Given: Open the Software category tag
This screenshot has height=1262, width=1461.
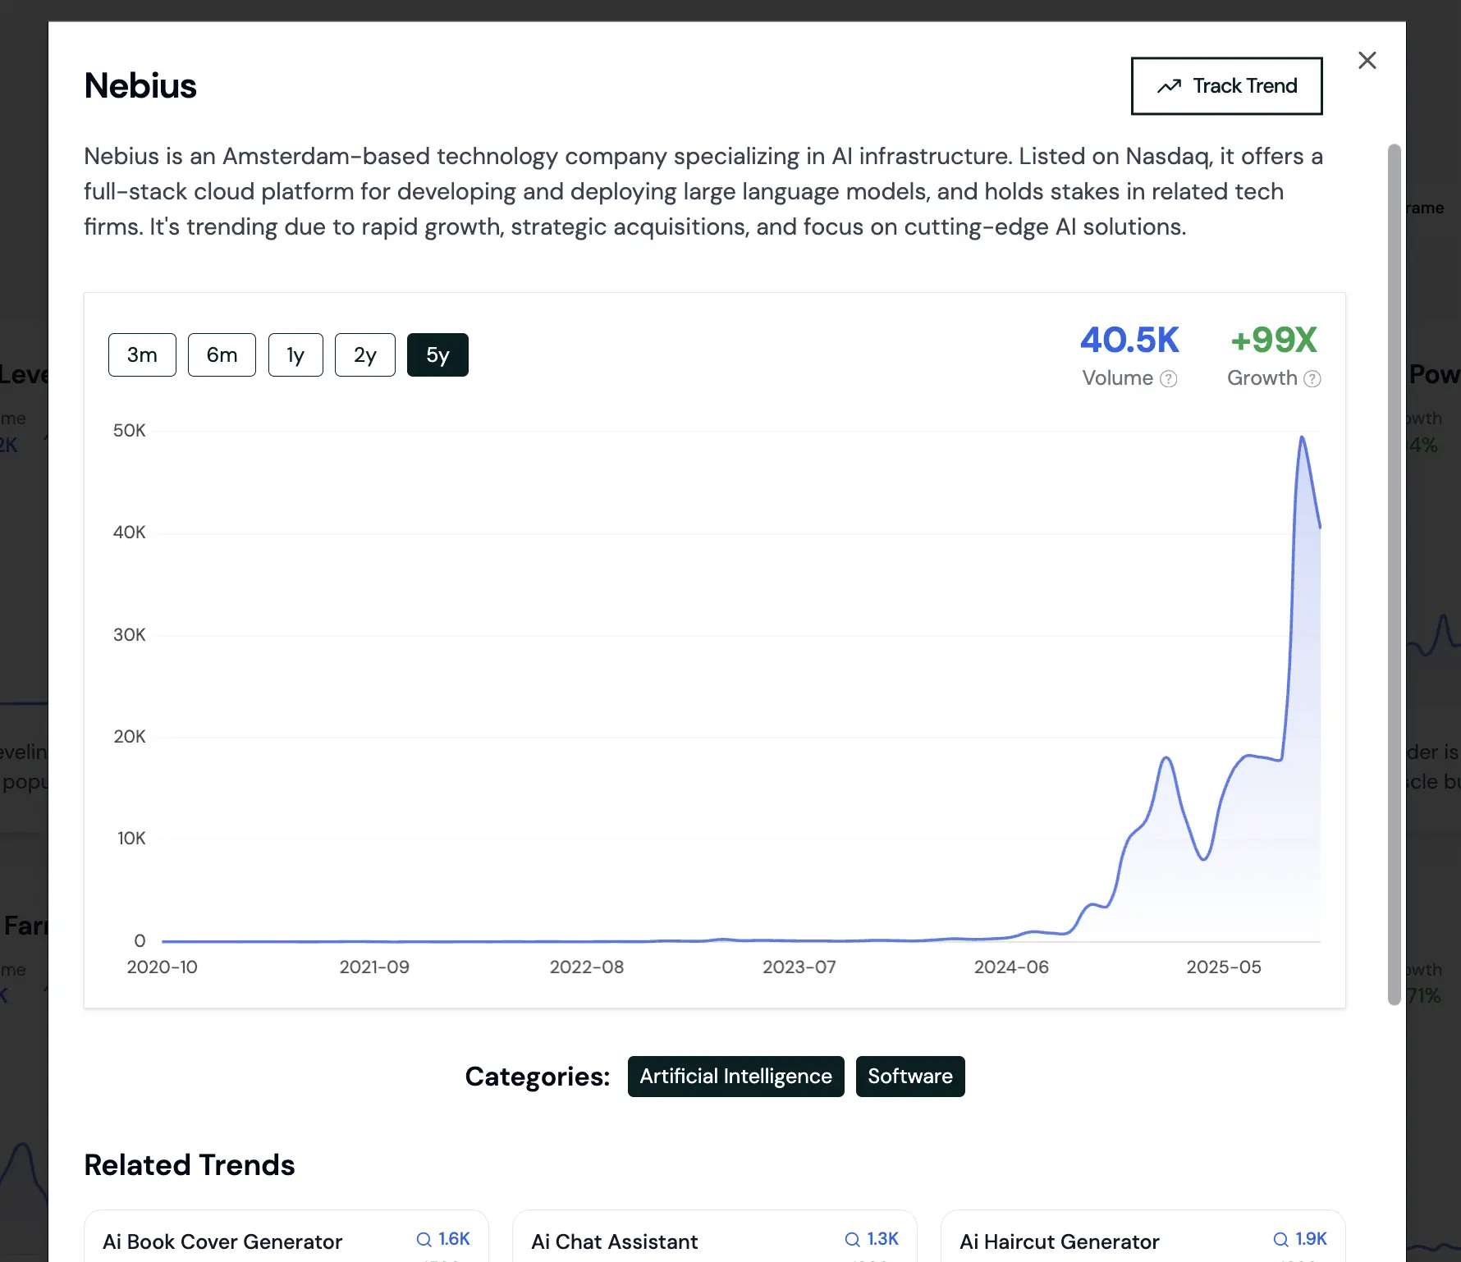Looking at the screenshot, I should (909, 1076).
